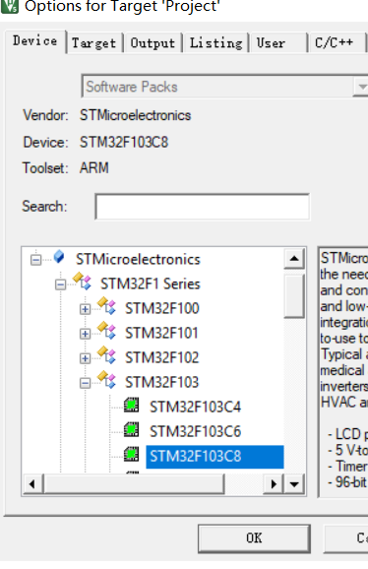
Task: Collapse the STM32F1 Series node
Action: tap(61, 284)
